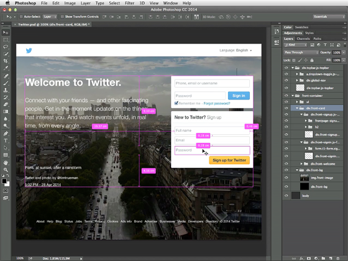Click Auto-Align Layers icon in options bar
The width and height of the screenshot is (348, 261).
[x=196, y=17]
